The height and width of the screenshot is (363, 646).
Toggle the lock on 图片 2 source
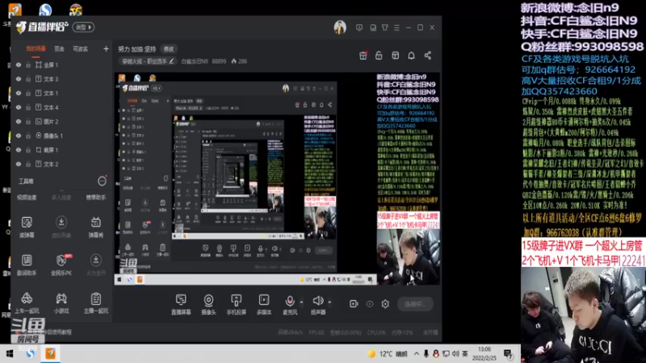click(x=28, y=122)
